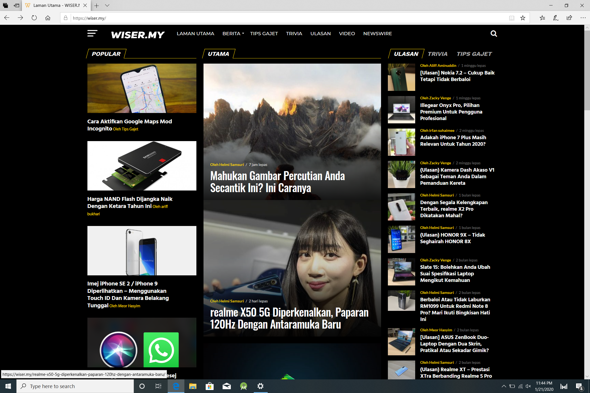Click the browser Forward arrow
Screen dimensions: 590x393
(x=20, y=18)
